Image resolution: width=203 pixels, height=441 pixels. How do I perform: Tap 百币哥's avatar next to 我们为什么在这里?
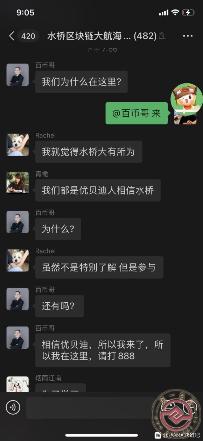17,74
